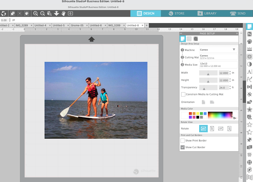Click the Height value stepper arrows
The height and width of the screenshot is (182, 253).
point(230,80)
